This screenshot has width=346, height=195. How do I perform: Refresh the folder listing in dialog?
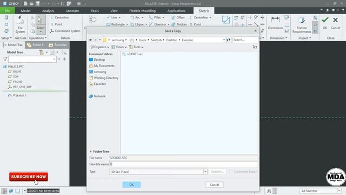point(228,40)
